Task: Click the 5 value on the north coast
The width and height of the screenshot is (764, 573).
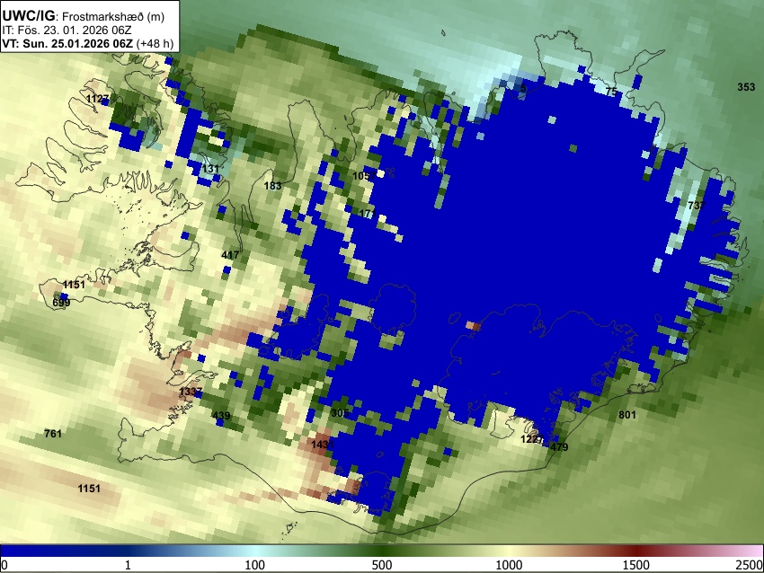Action: 523,88
